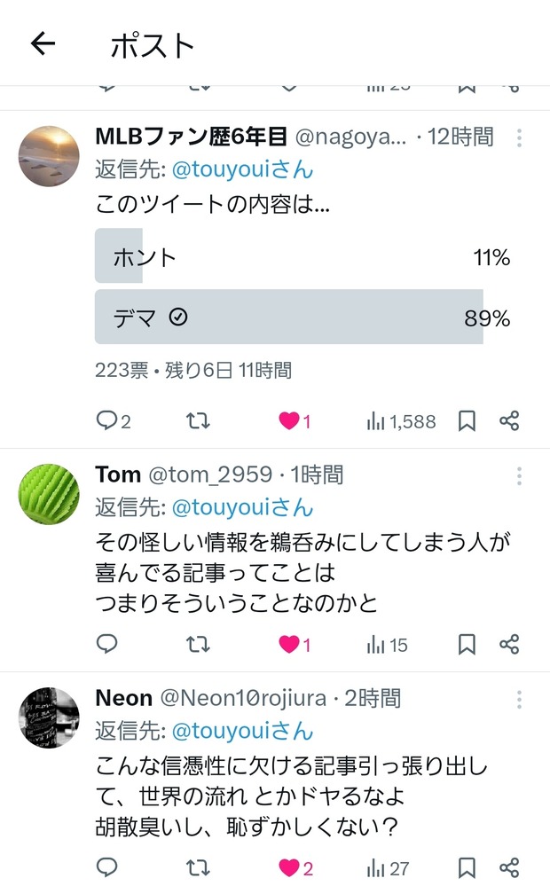Screen dimensions: 550x886
Task: Open more options menu for Tom's post
Action: click(520, 476)
